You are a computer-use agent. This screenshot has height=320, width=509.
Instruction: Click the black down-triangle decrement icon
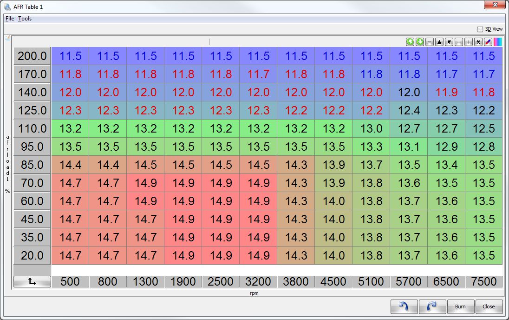[449, 42]
